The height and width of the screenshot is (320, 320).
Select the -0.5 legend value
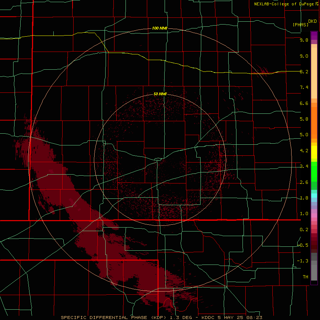coord(303,245)
